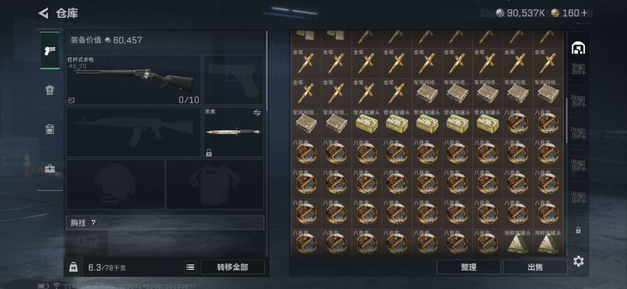
Task: Select the pistol weapons tab in sidebar
Action: pyautogui.click(x=50, y=50)
